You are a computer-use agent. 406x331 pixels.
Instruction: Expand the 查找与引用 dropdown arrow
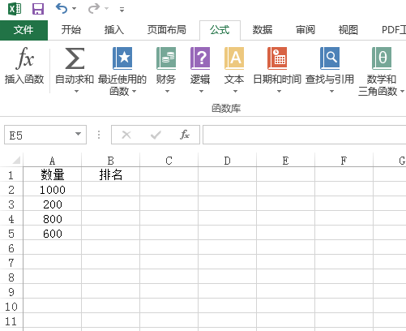click(x=331, y=92)
